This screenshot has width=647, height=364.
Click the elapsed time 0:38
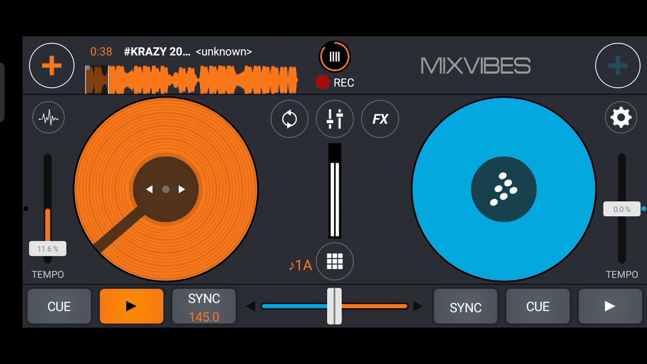pos(101,52)
